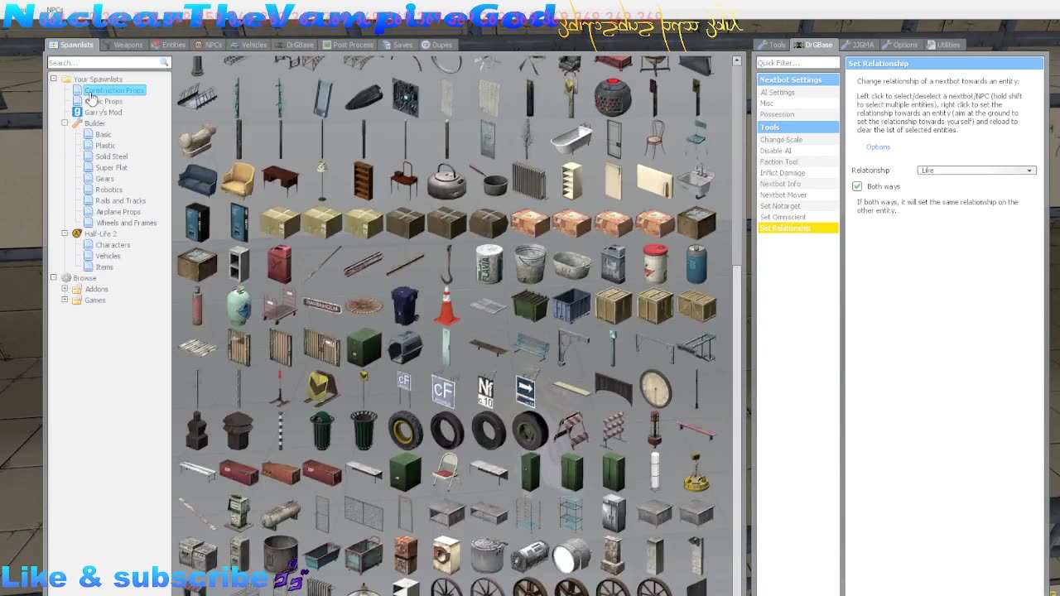This screenshot has width=1060, height=596.
Task: Spawn the orange traffic cone prop
Action: 446,305
